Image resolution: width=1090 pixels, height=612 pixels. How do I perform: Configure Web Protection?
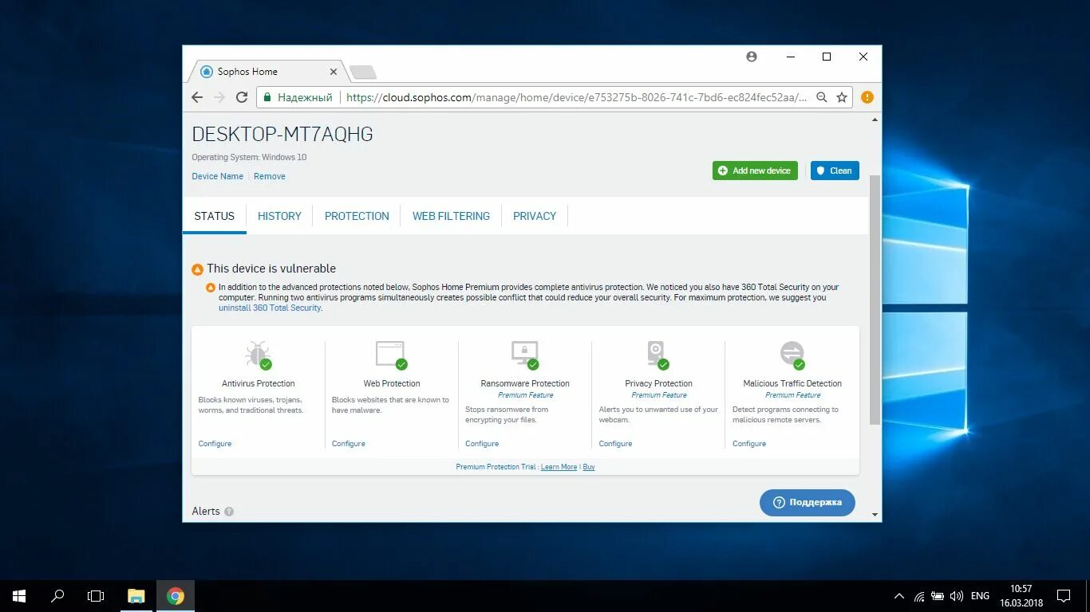(349, 444)
